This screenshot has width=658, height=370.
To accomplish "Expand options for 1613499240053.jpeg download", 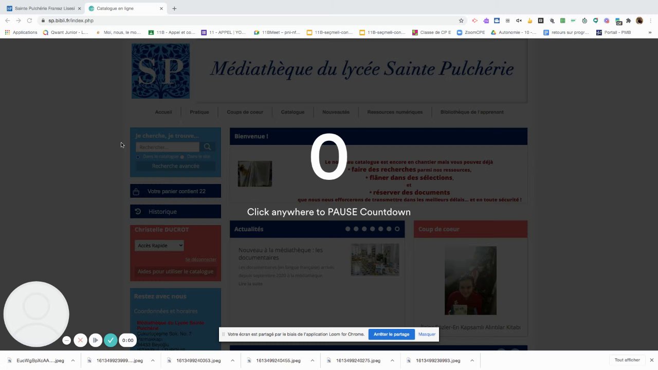I will pyautogui.click(x=232, y=361).
